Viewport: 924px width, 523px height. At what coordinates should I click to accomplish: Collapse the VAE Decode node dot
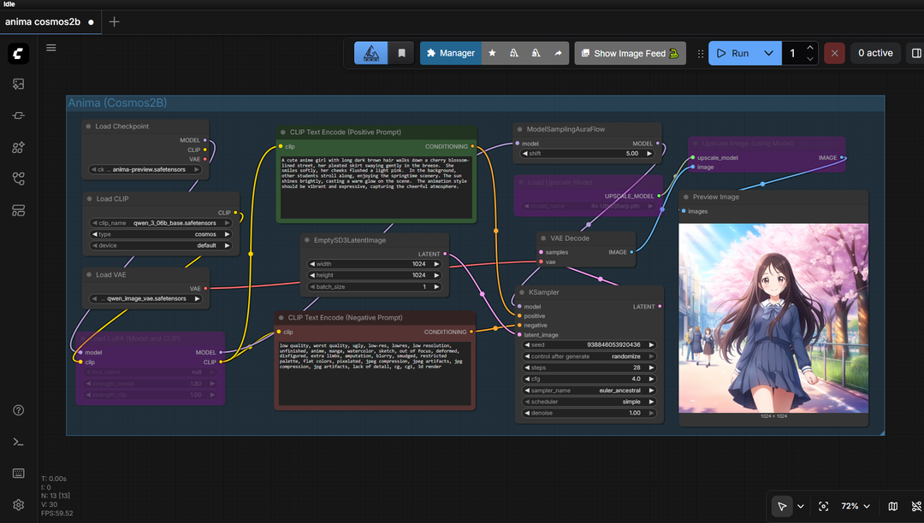pos(543,238)
